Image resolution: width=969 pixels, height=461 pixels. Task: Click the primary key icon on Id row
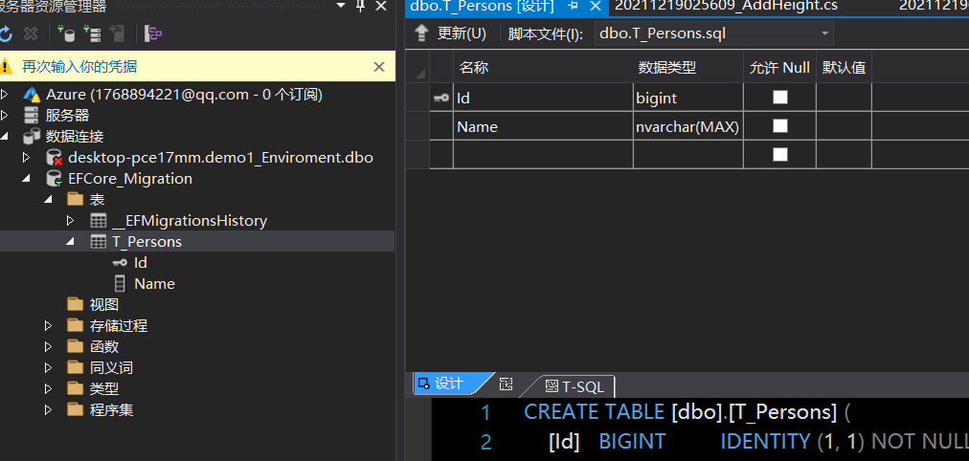441,98
